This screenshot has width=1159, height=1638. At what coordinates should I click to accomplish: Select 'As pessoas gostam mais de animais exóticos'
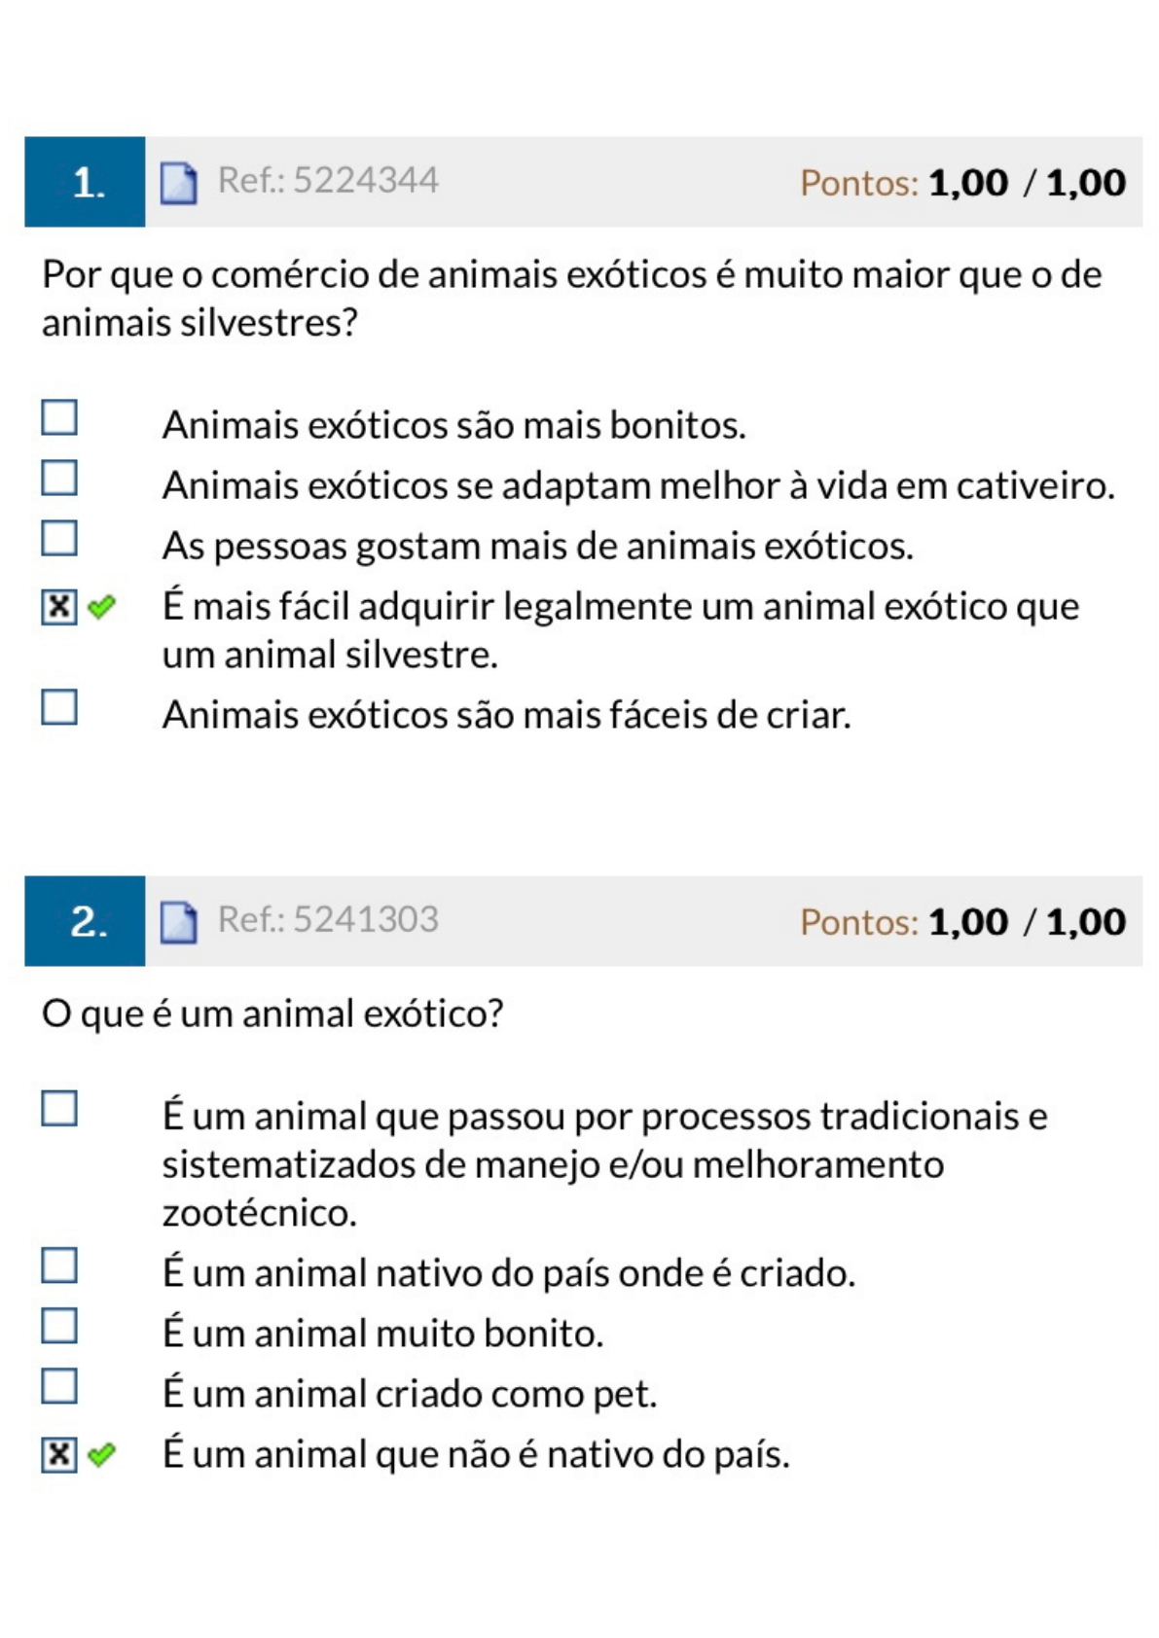point(59,538)
